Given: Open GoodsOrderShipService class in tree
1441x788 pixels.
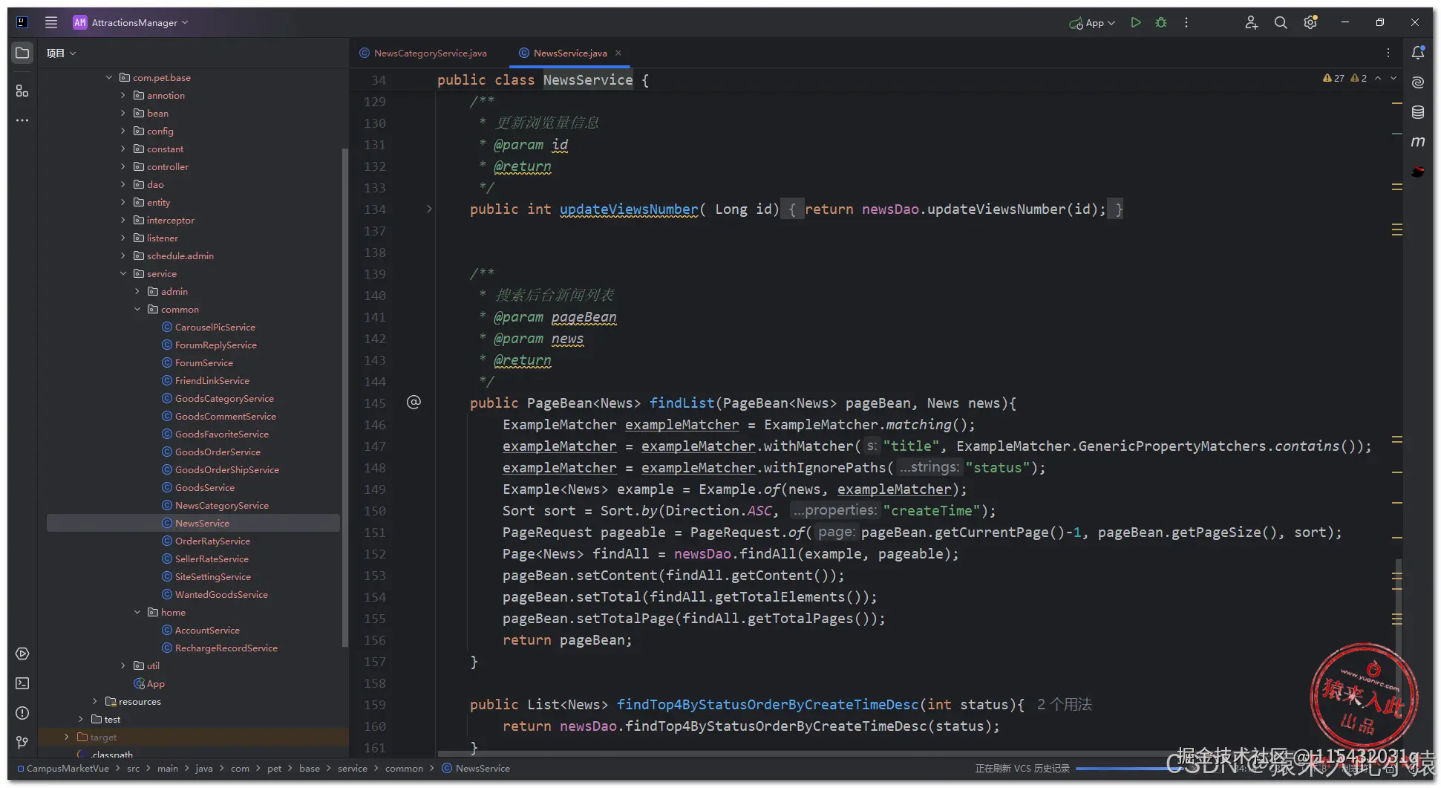Looking at the screenshot, I should 226,469.
